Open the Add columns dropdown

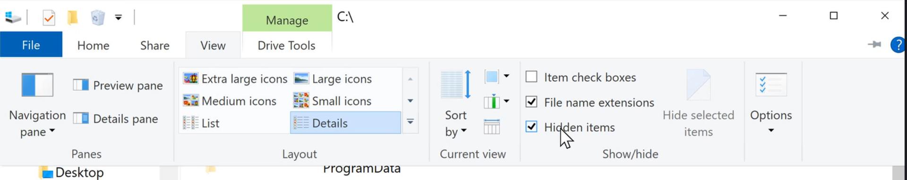496,102
